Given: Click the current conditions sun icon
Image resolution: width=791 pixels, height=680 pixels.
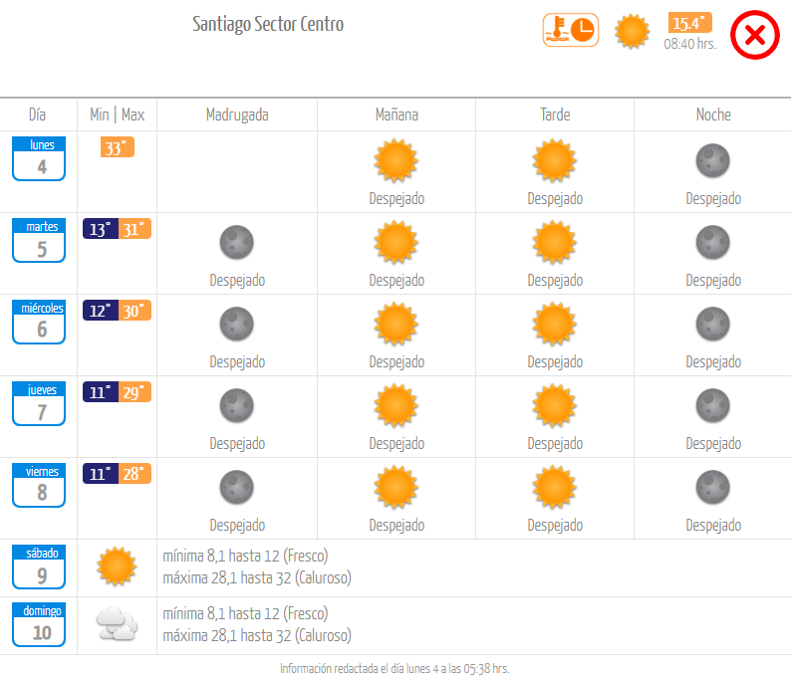Looking at the screenshot, I should click(x=632, y=31).
